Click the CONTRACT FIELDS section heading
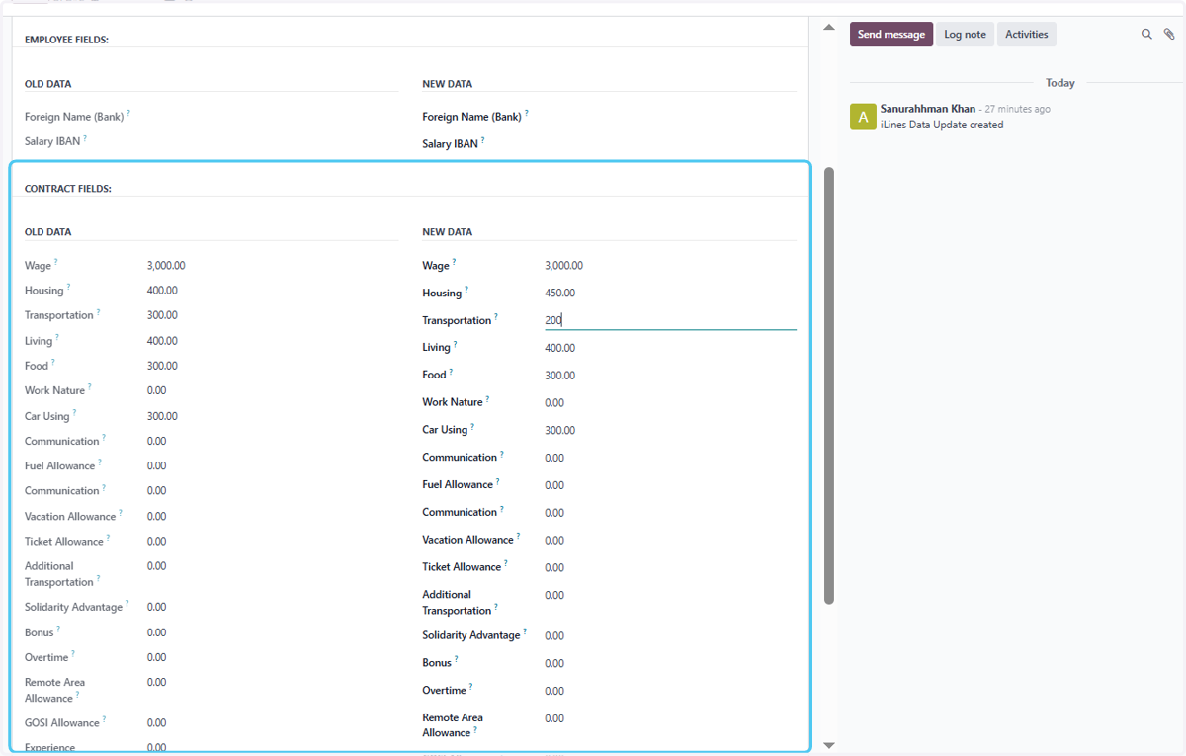This screenshot has width=1186, height=756. (x=68, y=188)
